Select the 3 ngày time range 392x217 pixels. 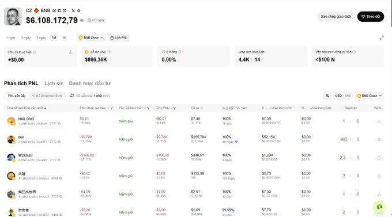[26, 38]
